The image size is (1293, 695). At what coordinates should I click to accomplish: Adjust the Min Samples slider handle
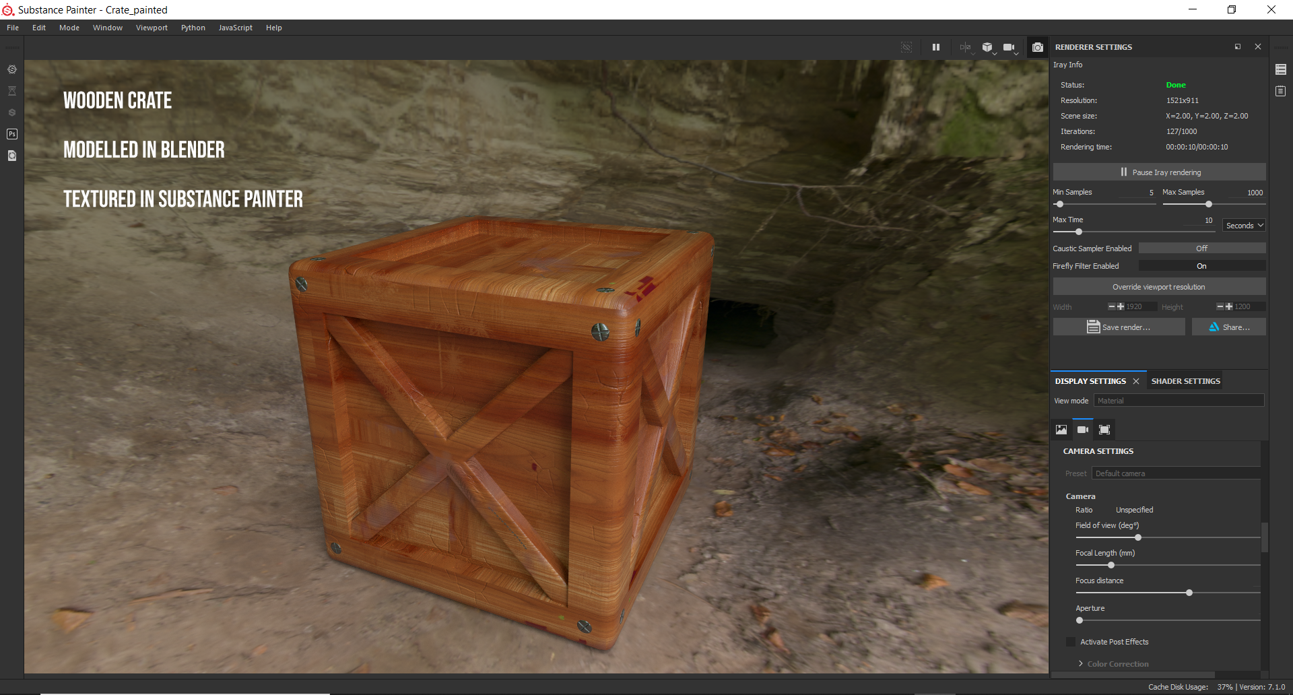[x=1060, y=204]
